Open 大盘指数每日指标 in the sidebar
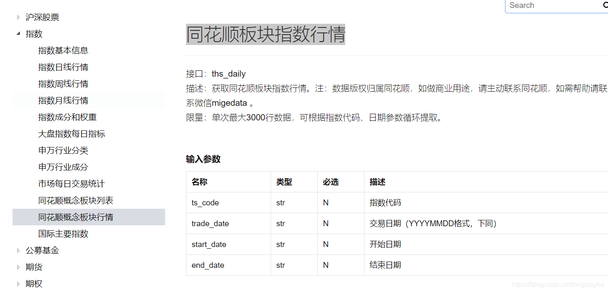The width and height of the screenshot is (608, 292). click(72, 134)
